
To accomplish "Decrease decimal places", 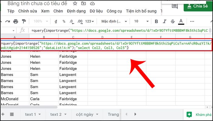I will point(72,22).
